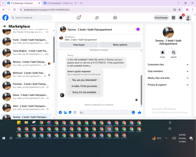Viewport: 196px width, 157px height.
Task: Open the account profile avatar menu
Action: [x=188, y=18]
